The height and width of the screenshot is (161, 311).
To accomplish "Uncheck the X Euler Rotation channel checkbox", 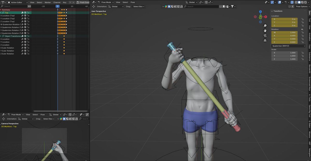I will coord(25,48).
